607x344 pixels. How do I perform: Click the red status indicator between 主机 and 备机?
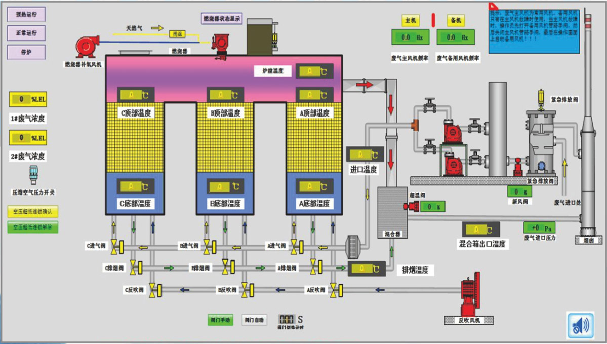coord(433,20)
